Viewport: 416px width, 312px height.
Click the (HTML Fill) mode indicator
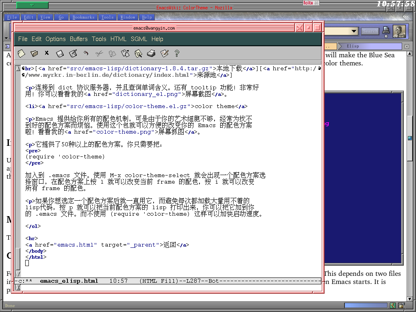tap(159, 281)
